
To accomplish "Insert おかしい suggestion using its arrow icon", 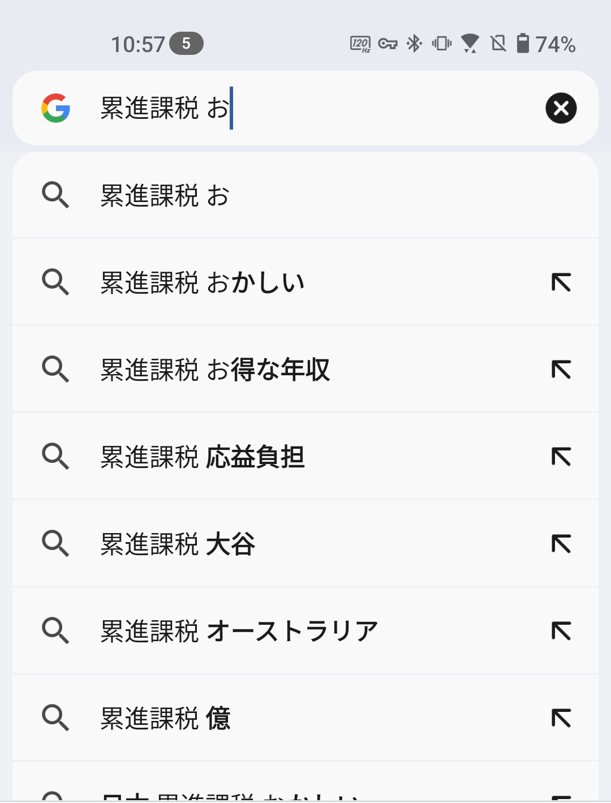I will tap(561, 282).
